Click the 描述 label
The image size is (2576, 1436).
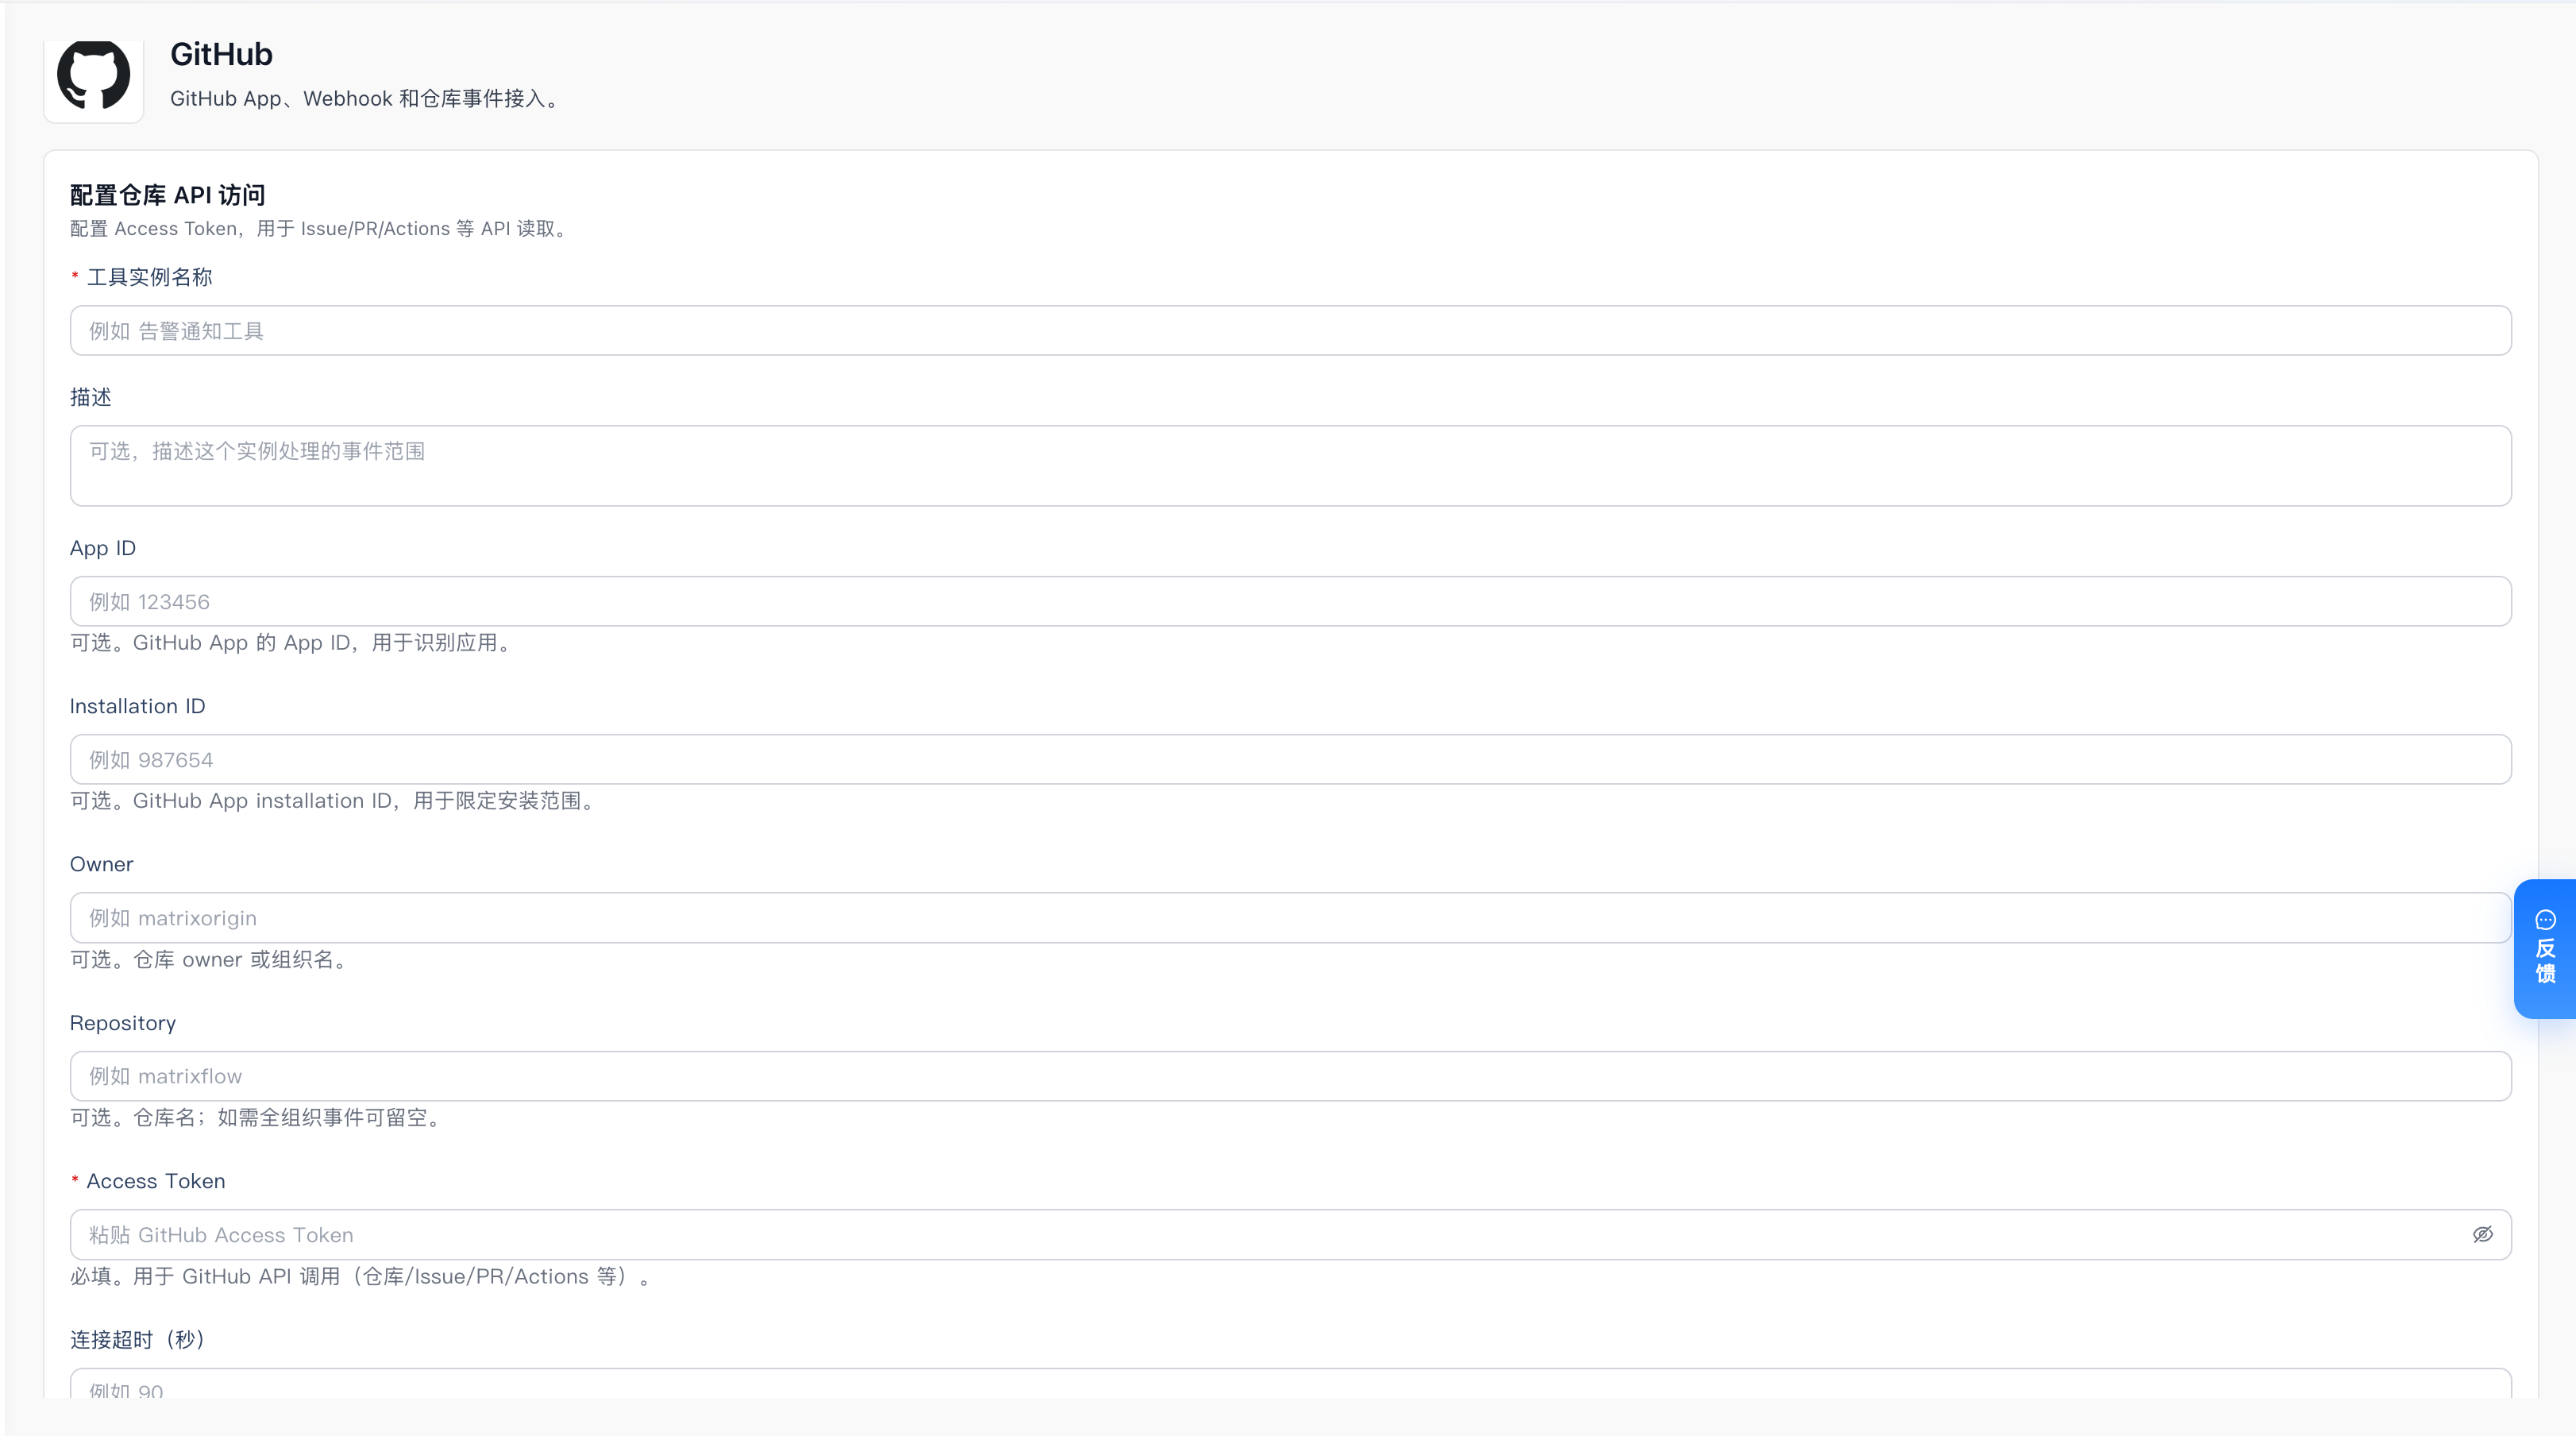click(90, 397)
